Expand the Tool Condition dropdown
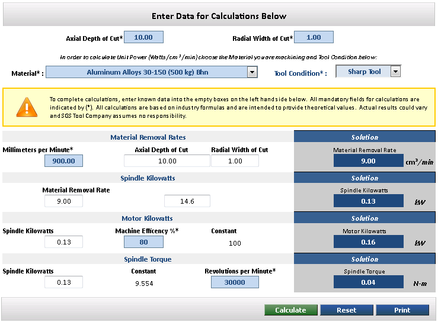This screenshot has width=438, height=322. point(395,72)
